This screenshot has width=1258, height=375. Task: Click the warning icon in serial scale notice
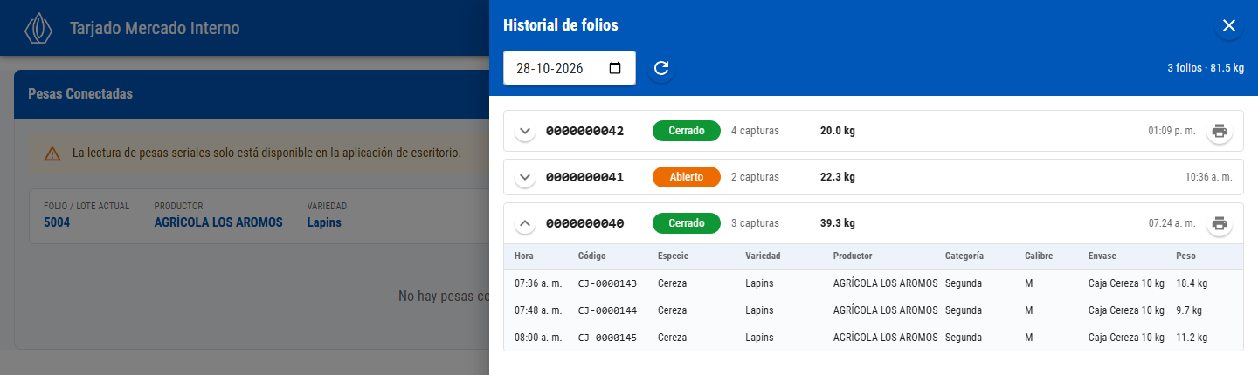(52, 153)
